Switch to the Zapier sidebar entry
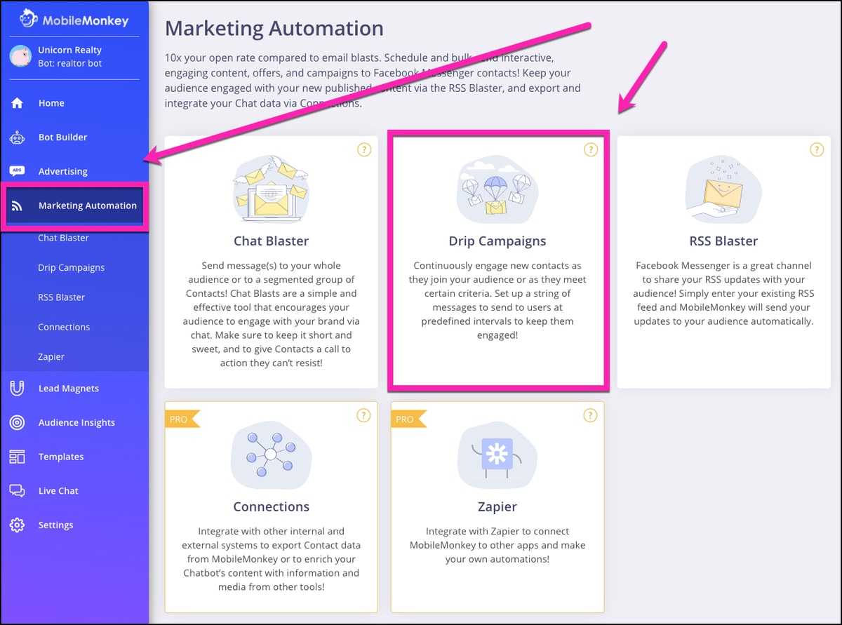The image size is (842, 625). [51, 356]
